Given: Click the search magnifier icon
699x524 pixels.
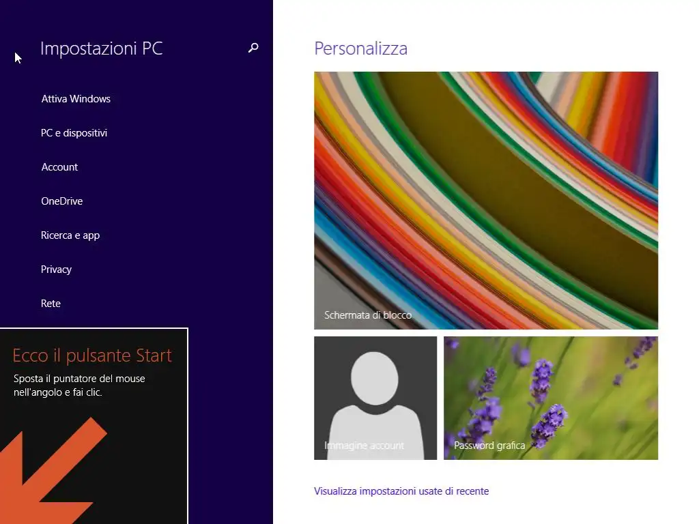Looking at the screenshot, I should click(253, 48).
